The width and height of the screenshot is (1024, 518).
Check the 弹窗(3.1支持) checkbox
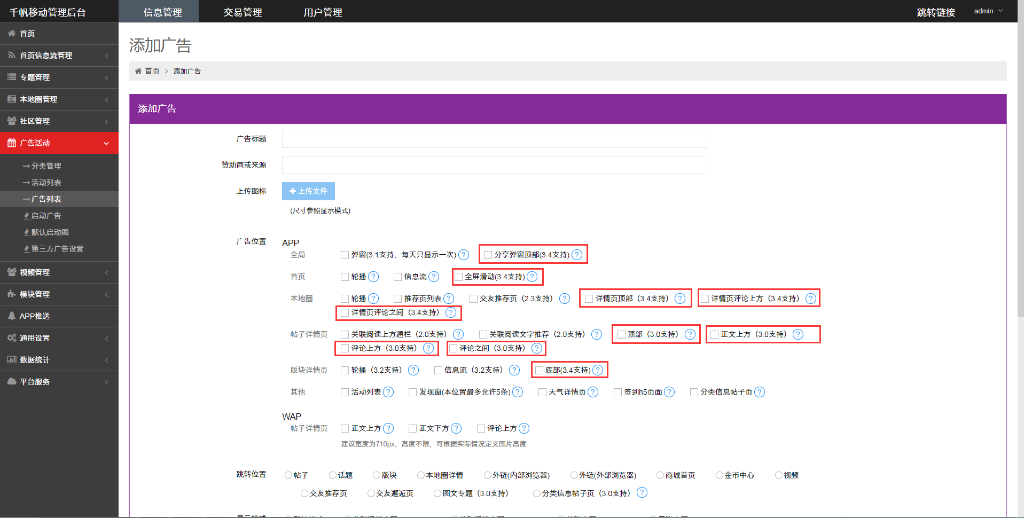[345, 255]
